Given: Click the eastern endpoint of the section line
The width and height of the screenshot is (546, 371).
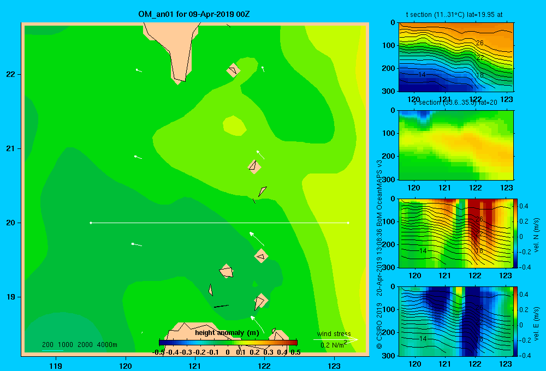Looking at the screenshot, I should [348, 223].
